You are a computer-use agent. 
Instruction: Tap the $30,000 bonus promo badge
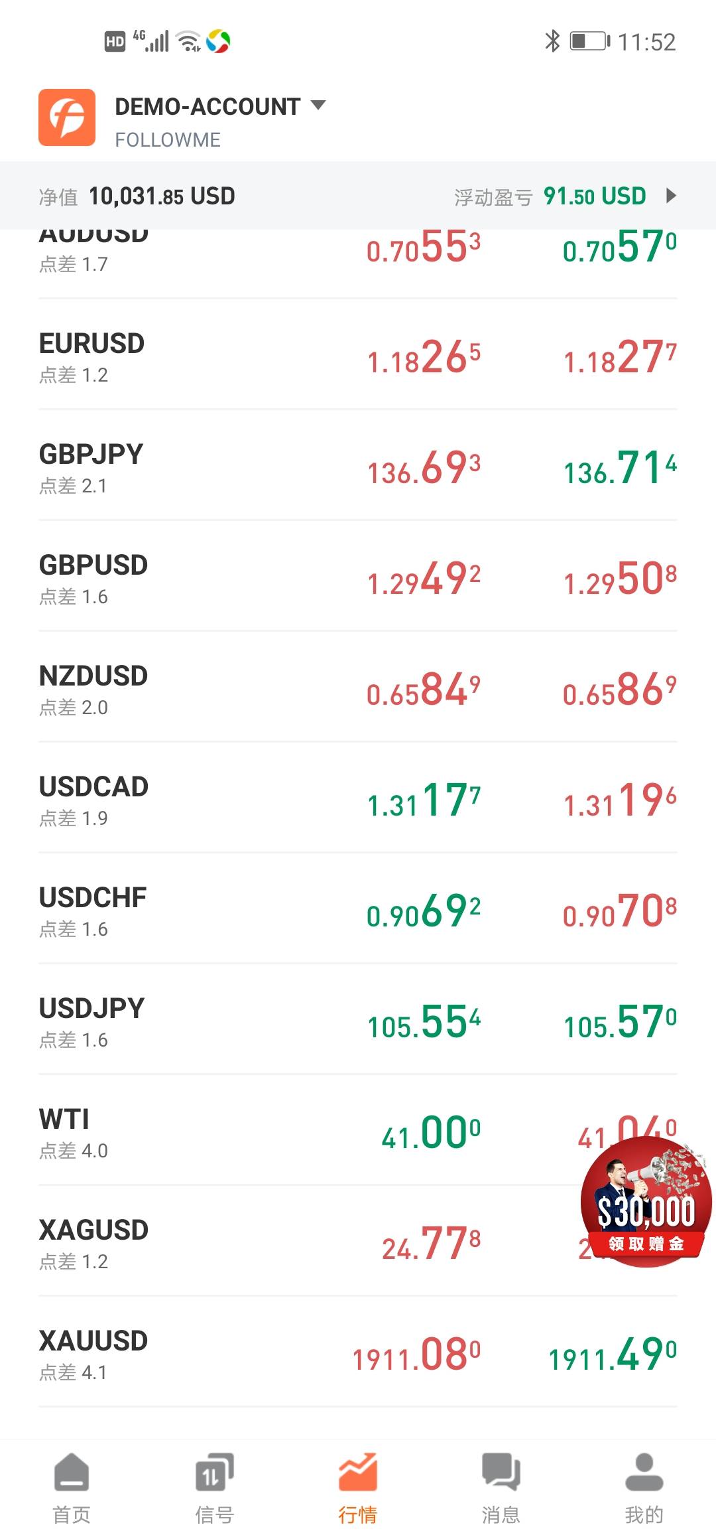tap(646, 1202)
